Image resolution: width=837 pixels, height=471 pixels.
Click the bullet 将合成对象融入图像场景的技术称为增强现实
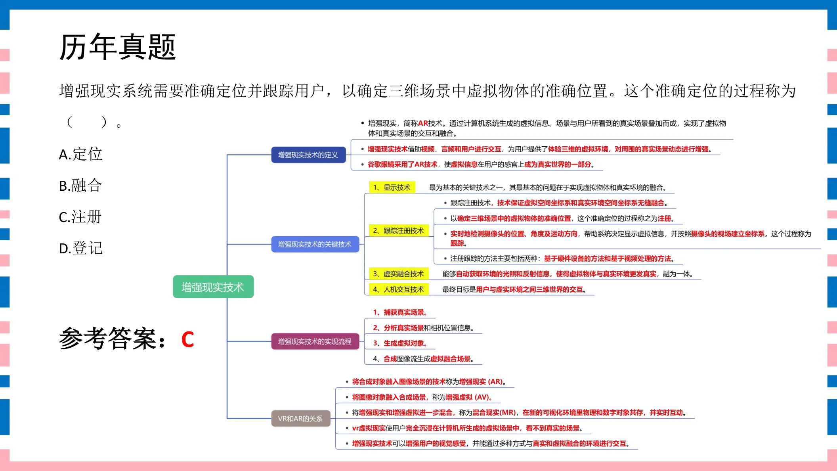pos(426,382)
